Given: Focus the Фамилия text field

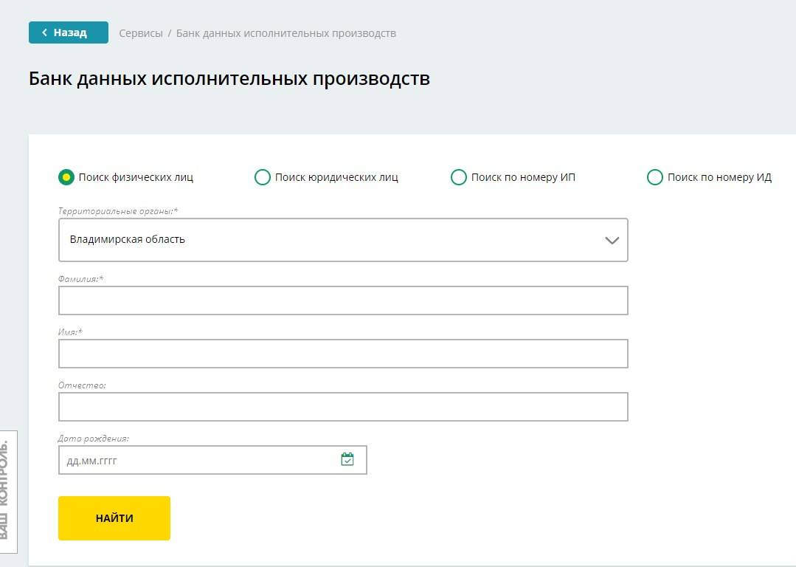Looking at the screenshot, I should [343, 300].
